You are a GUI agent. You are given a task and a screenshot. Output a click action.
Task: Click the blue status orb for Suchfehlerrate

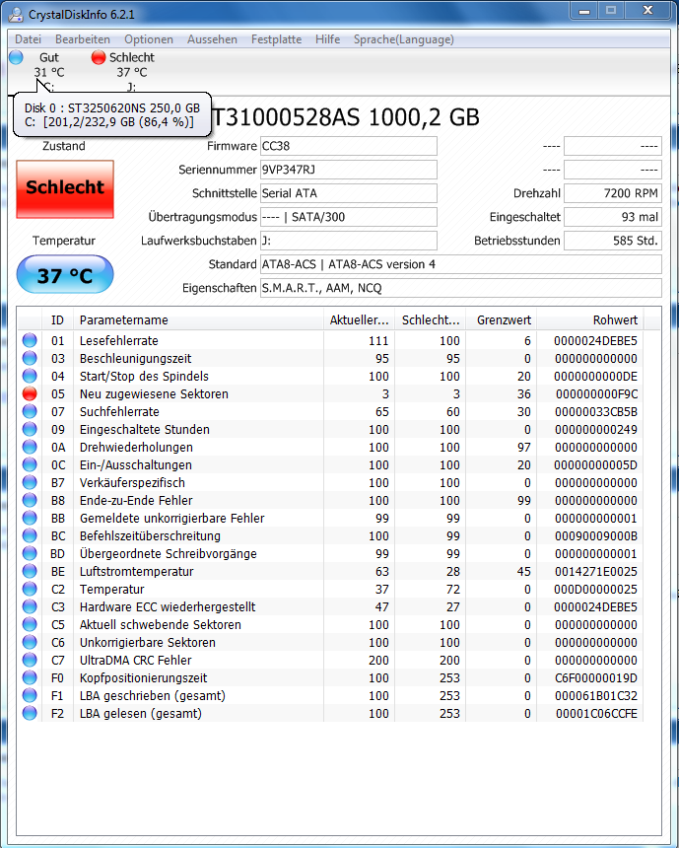pyautogui.click(x=30, y=411)
